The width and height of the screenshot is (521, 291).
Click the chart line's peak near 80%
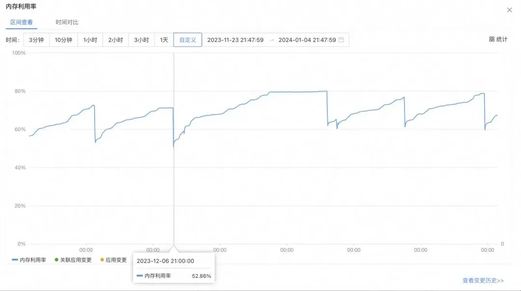point(326,91)
